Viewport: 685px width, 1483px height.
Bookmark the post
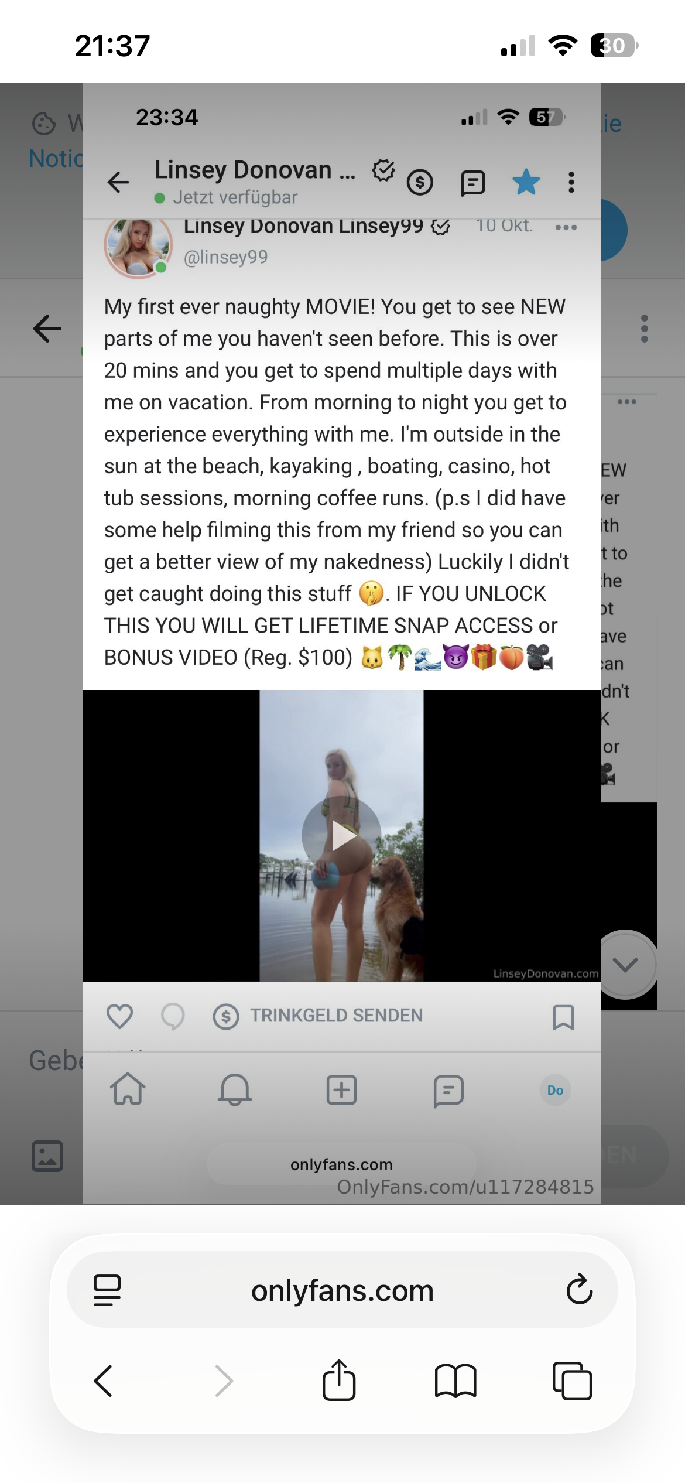click(563, 1017)
